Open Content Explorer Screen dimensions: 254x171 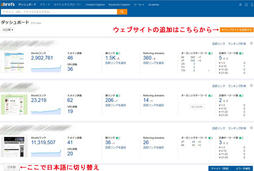95,5
